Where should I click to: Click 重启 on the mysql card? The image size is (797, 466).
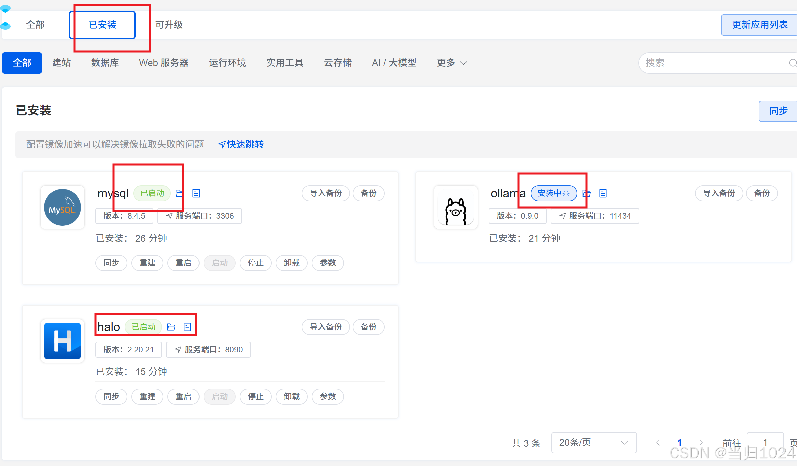pyautogui.click(x=183, y=263)
